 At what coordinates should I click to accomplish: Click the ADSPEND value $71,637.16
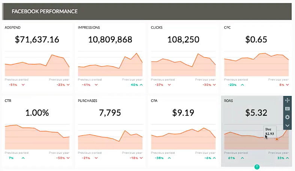pos(37,39)
